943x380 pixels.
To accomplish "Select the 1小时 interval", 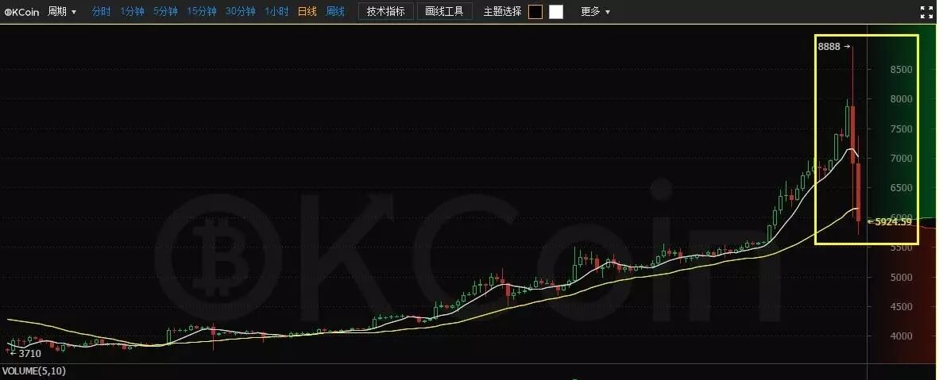I will coord(276,11).
